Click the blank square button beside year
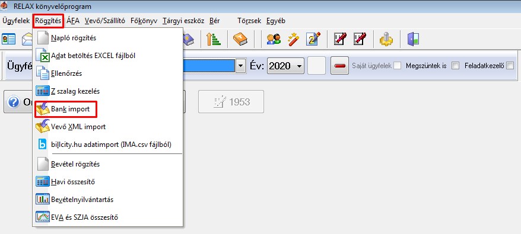This screenshot has width=521, height=234. [x=316, y=65]
